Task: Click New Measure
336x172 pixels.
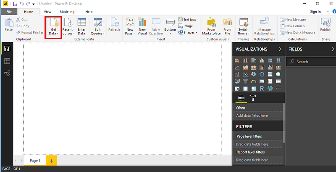Action: click(293, 20)
